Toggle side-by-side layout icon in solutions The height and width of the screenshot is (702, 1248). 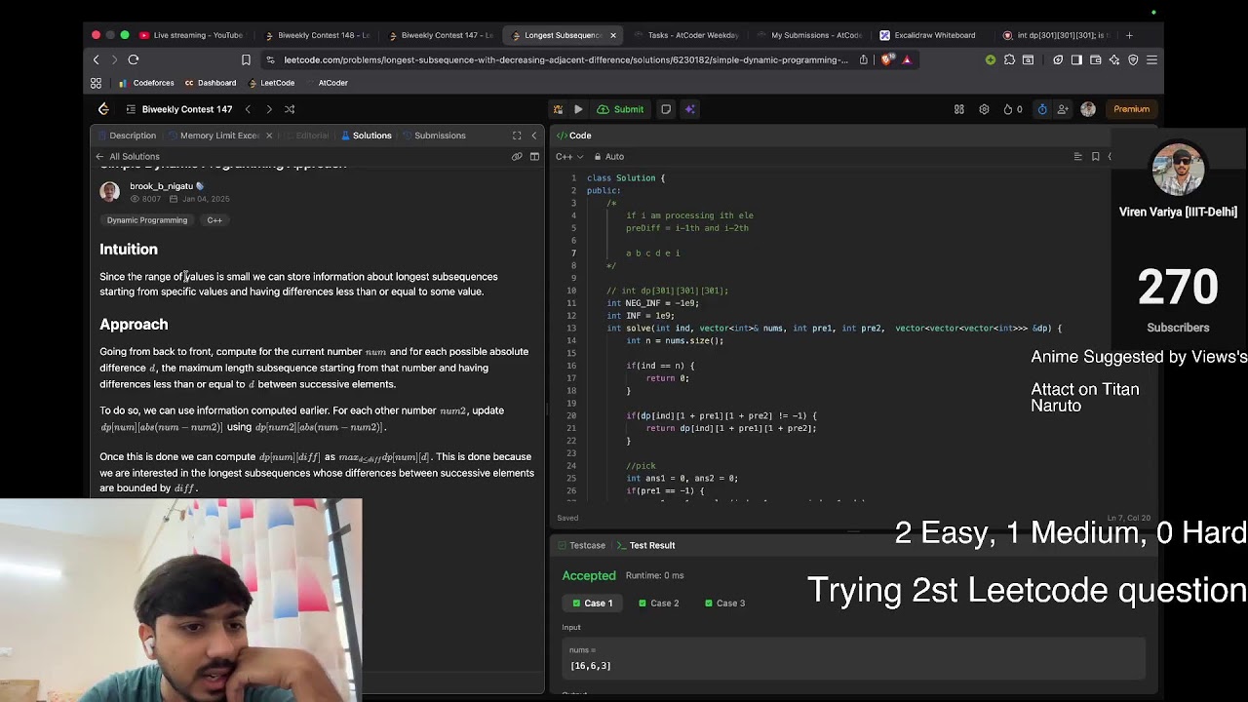coord(534,156)
